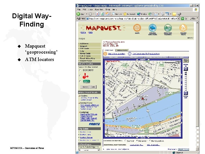Click the Zoom Out minus icon
The width and height of the screenshot is (205, 154).
[x=186, y=93]
